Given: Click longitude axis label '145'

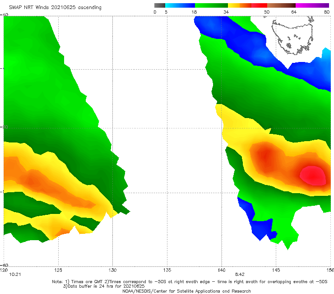Looking at the screenshot, I should 276,270.
